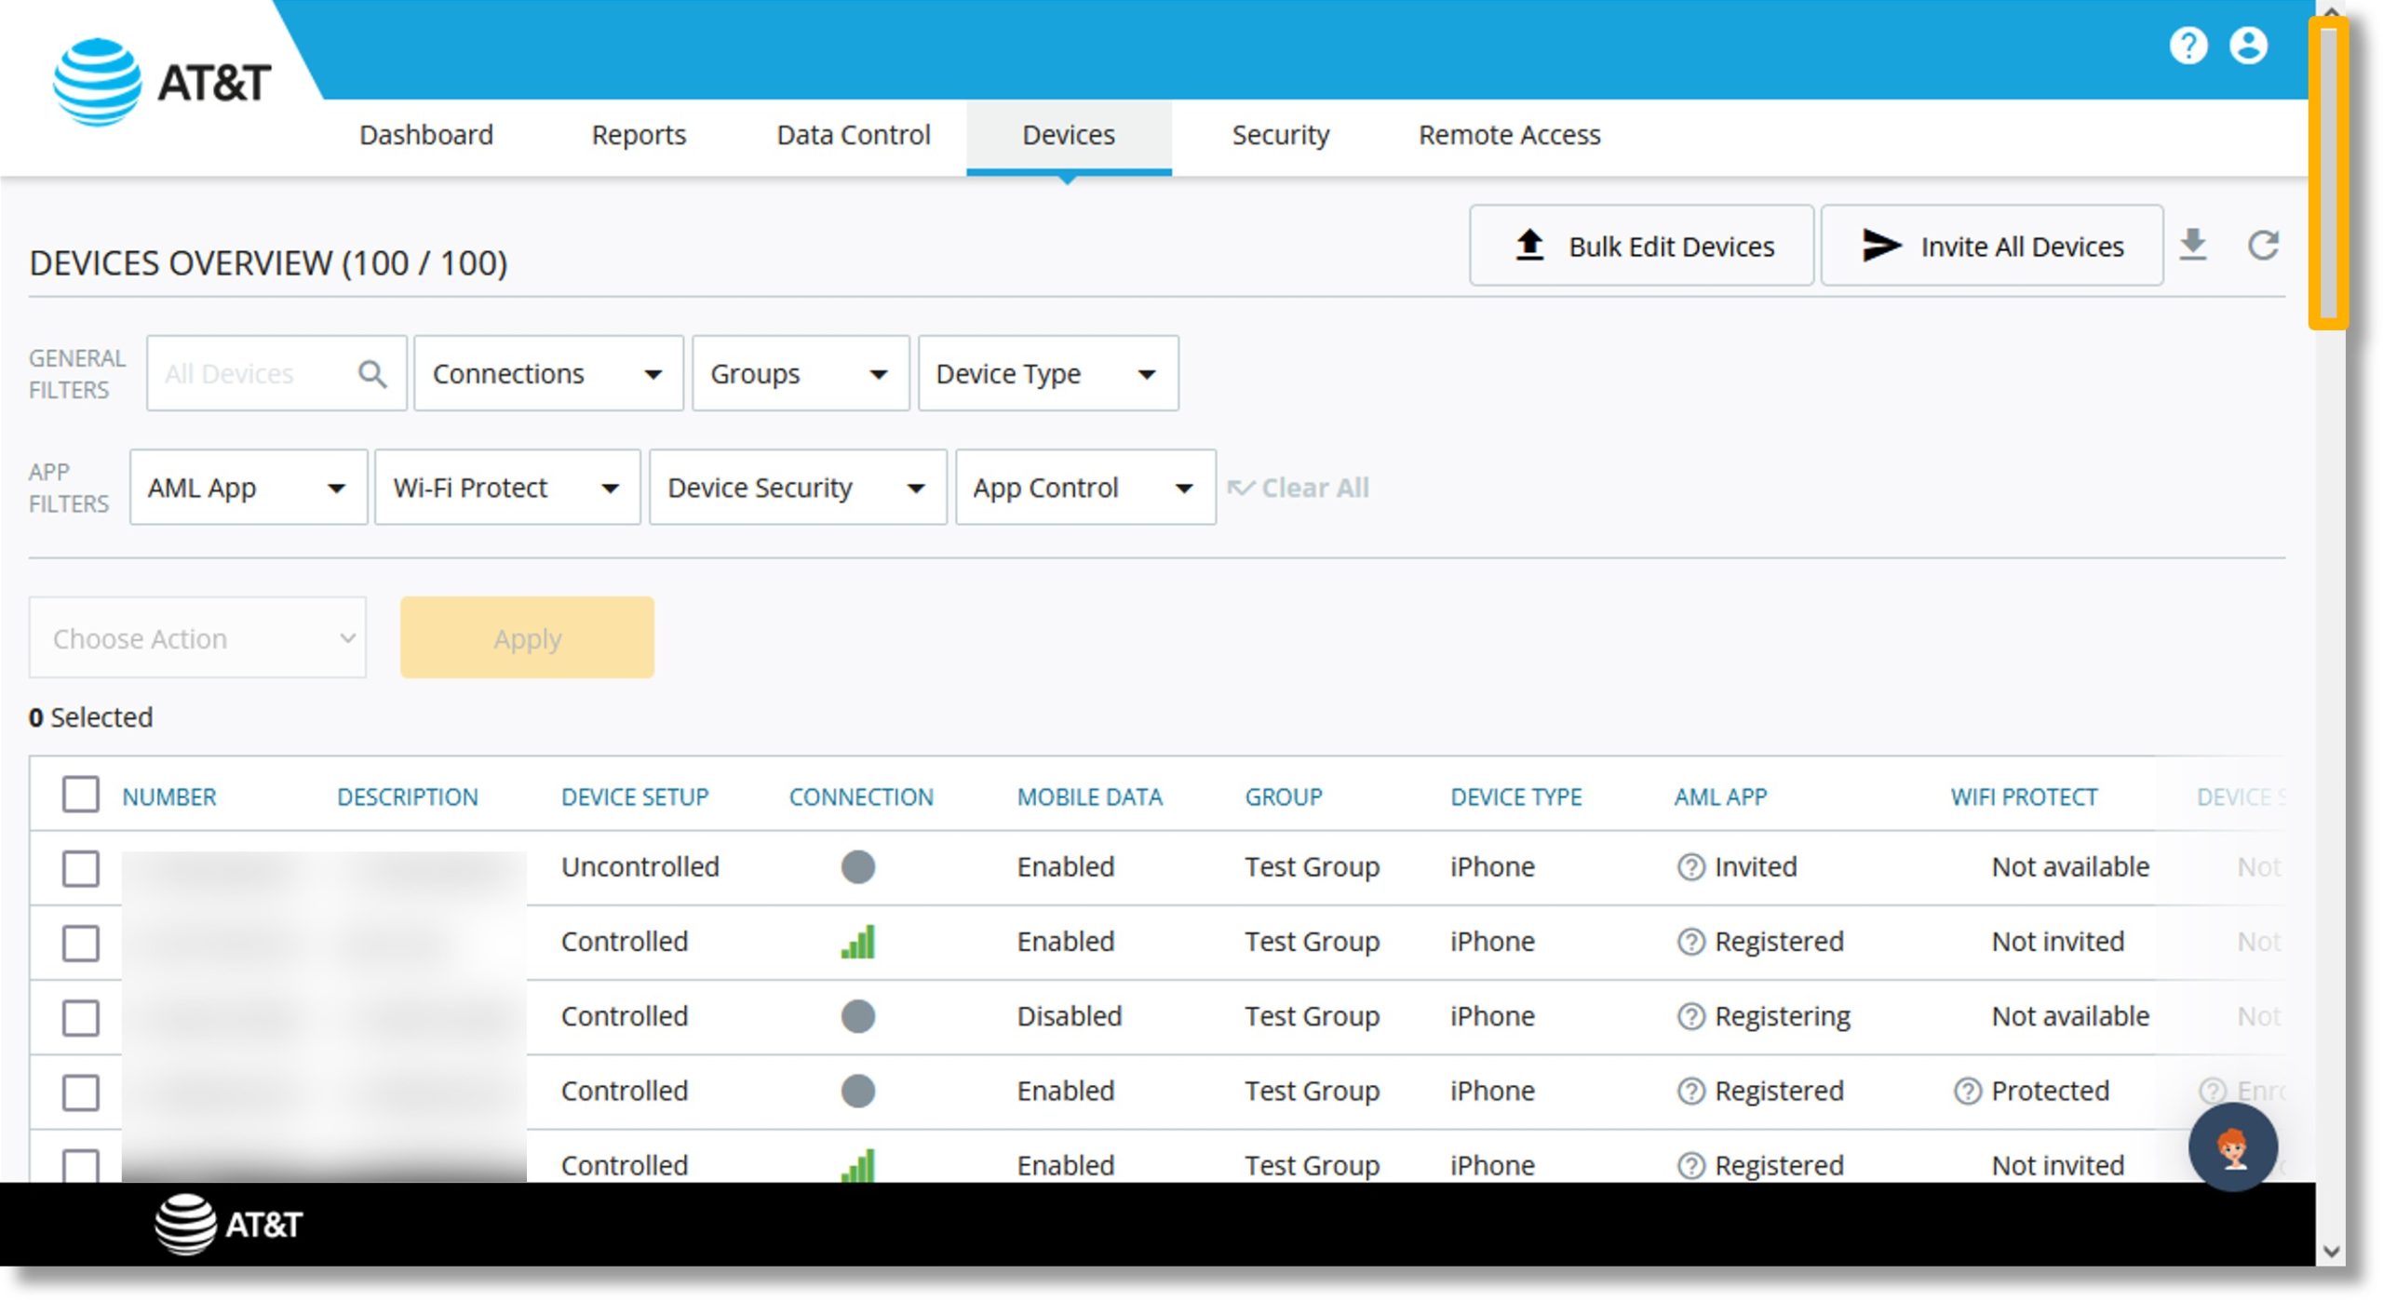
Task: Switch to the Dashboard tab
Action: 424,135
